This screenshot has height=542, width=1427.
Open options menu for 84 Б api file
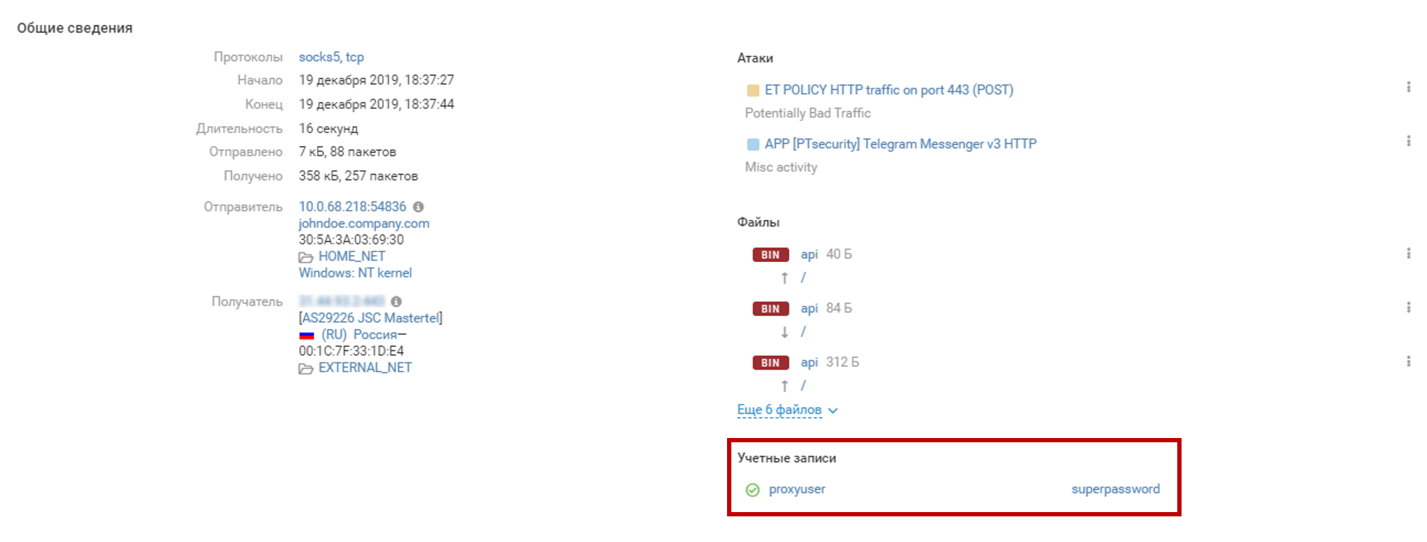[x=1408, y=308]
